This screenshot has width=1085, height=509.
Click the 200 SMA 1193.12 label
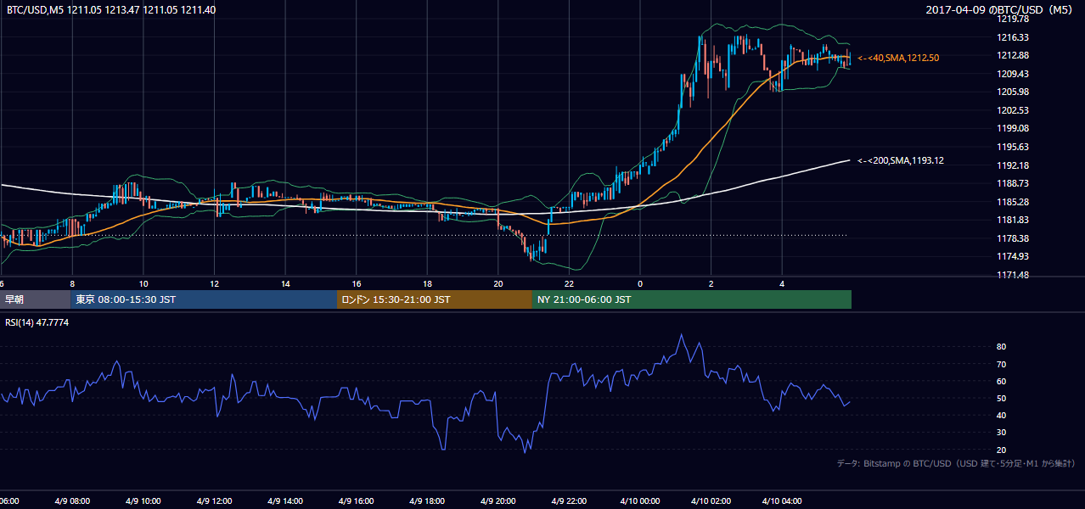click(x=901, y=160)
